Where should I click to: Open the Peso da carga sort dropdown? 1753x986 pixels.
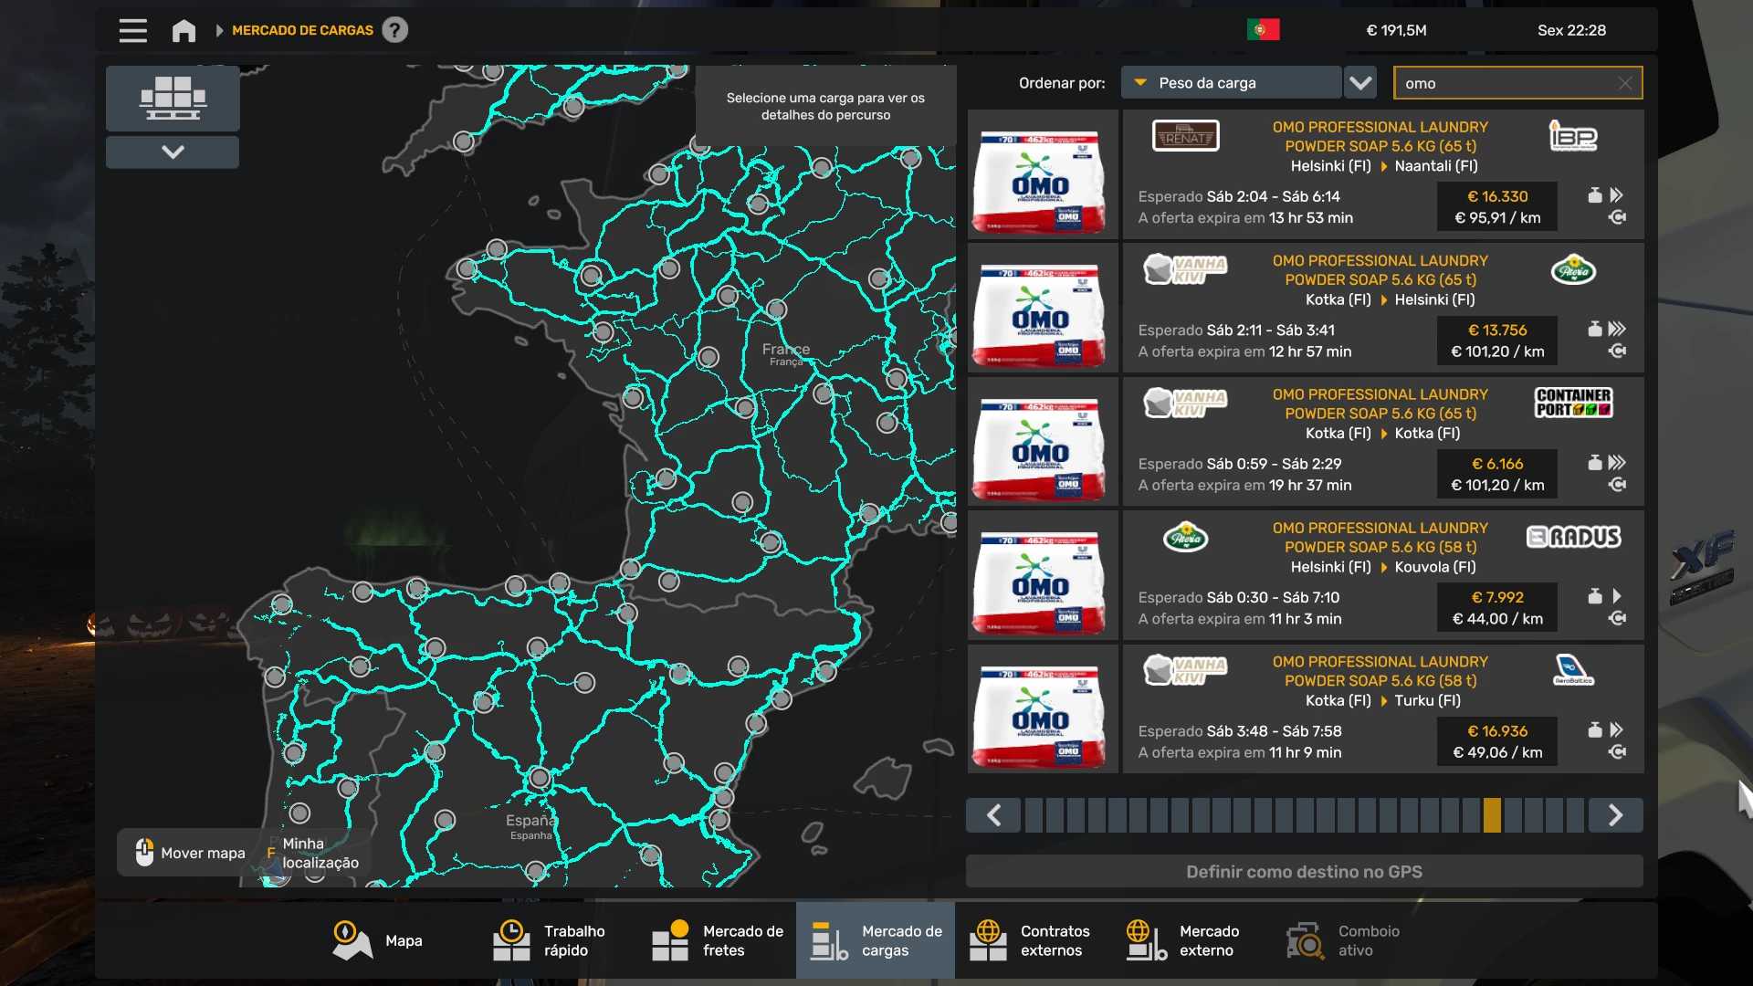(x=1230, y=83)
